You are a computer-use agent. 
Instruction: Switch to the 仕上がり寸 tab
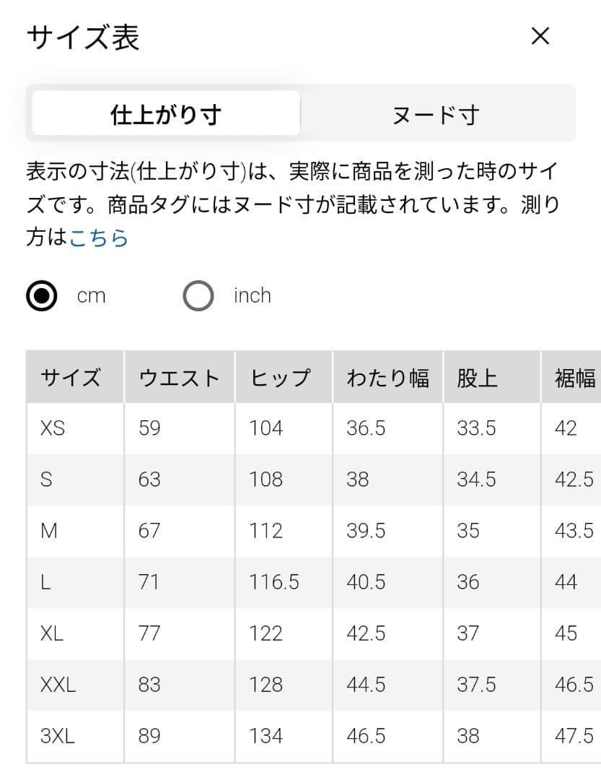[x=166, y=113]
